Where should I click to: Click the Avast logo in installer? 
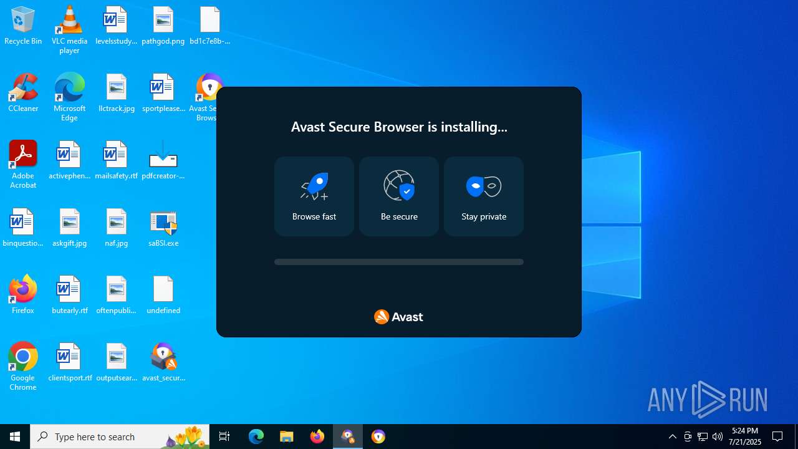(398, 317)
